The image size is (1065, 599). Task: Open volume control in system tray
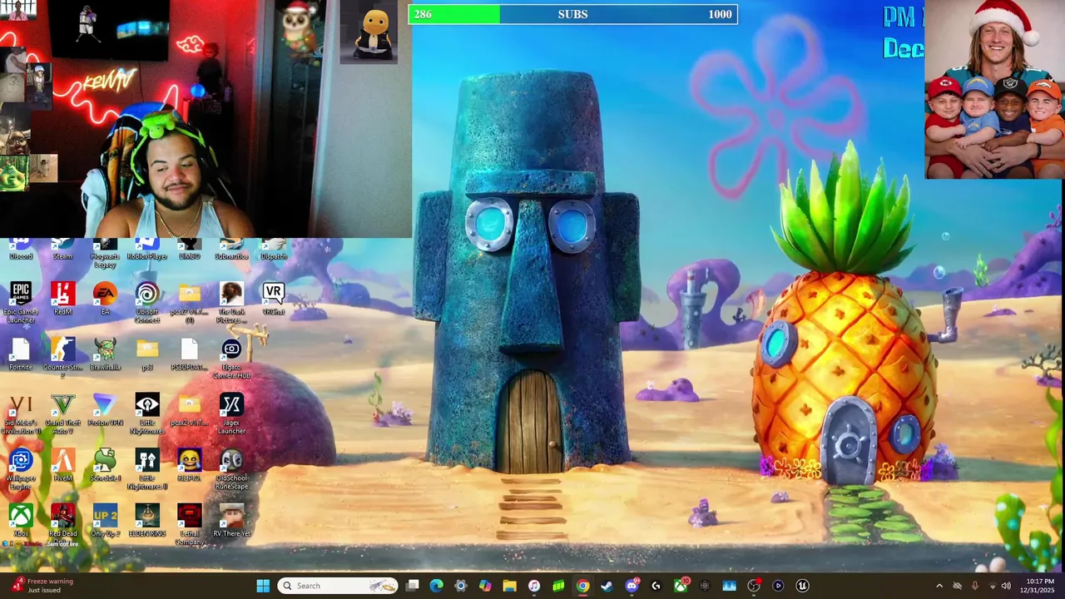pos(1006,586)
